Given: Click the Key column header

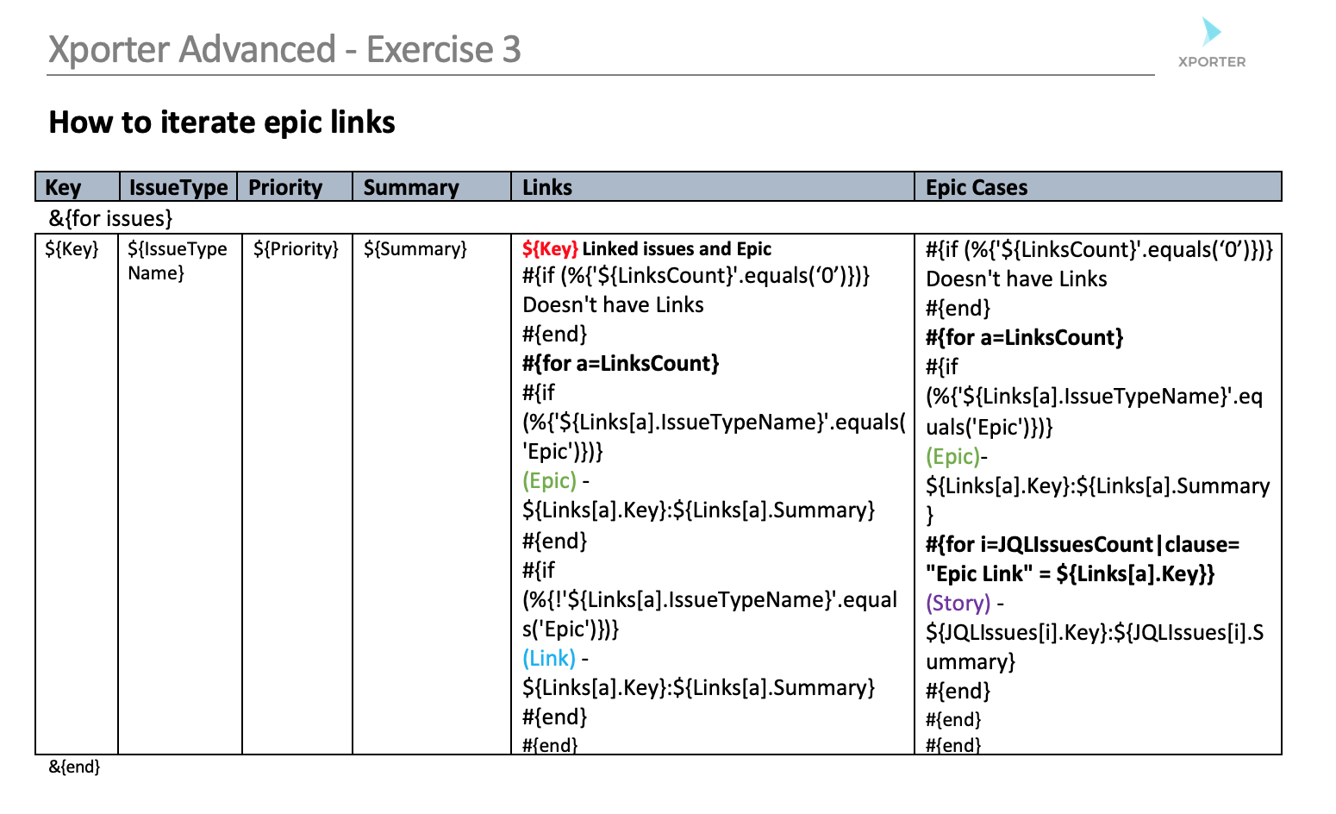Looking at the screenshot, I should pos(63,188).
